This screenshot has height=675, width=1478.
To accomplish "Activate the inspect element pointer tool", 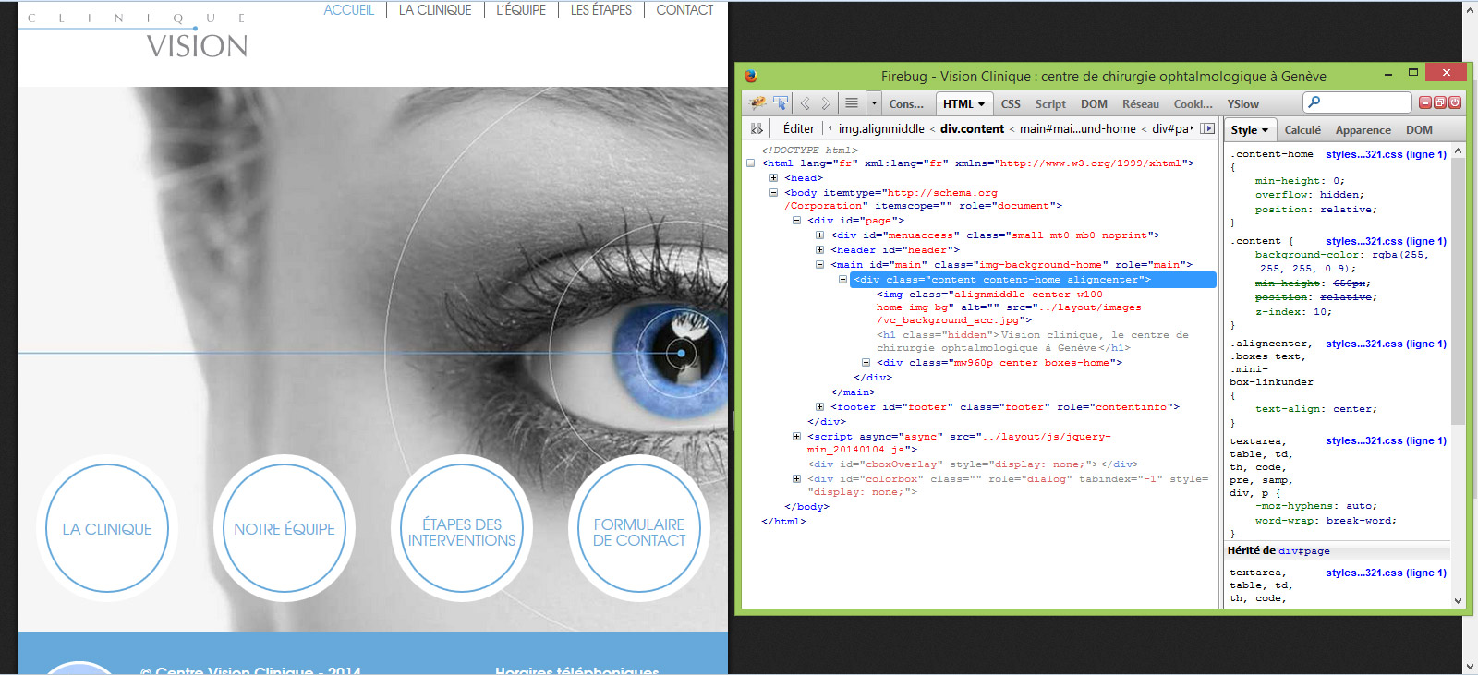I will click(781, 103).
